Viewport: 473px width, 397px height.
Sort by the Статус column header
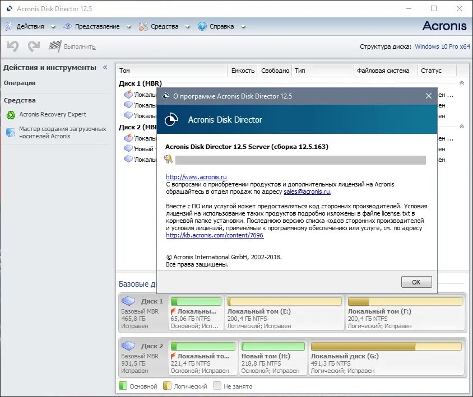pyautogui.click(x=437, y=71)
